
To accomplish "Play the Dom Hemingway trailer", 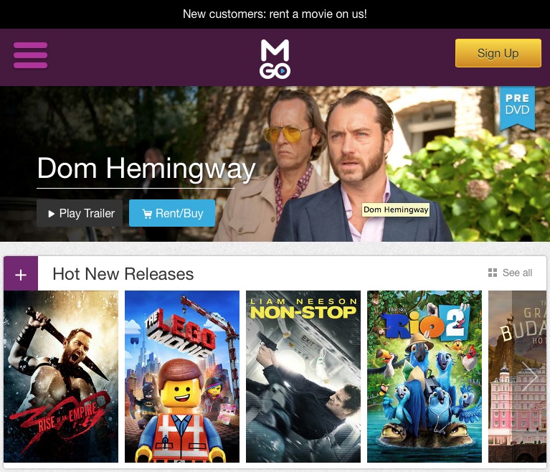I will click(x=80, y=213).
